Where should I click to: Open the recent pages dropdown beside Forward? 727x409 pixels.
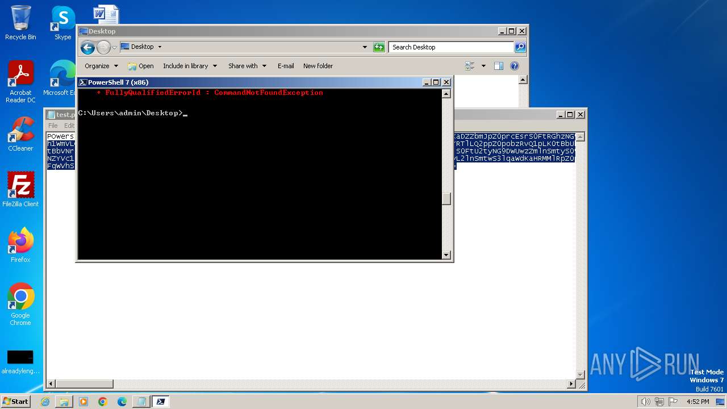[114, 47]
